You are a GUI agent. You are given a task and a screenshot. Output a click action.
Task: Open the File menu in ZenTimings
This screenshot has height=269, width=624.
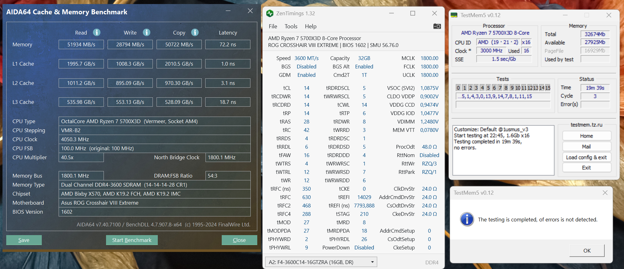click(x=273, y=26)
